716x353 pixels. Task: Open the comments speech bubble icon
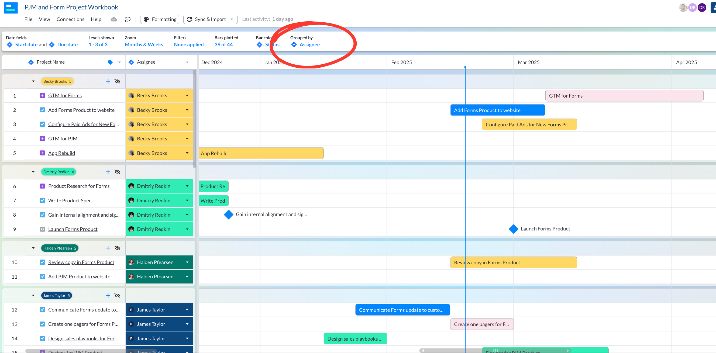[x=128, y=19]
